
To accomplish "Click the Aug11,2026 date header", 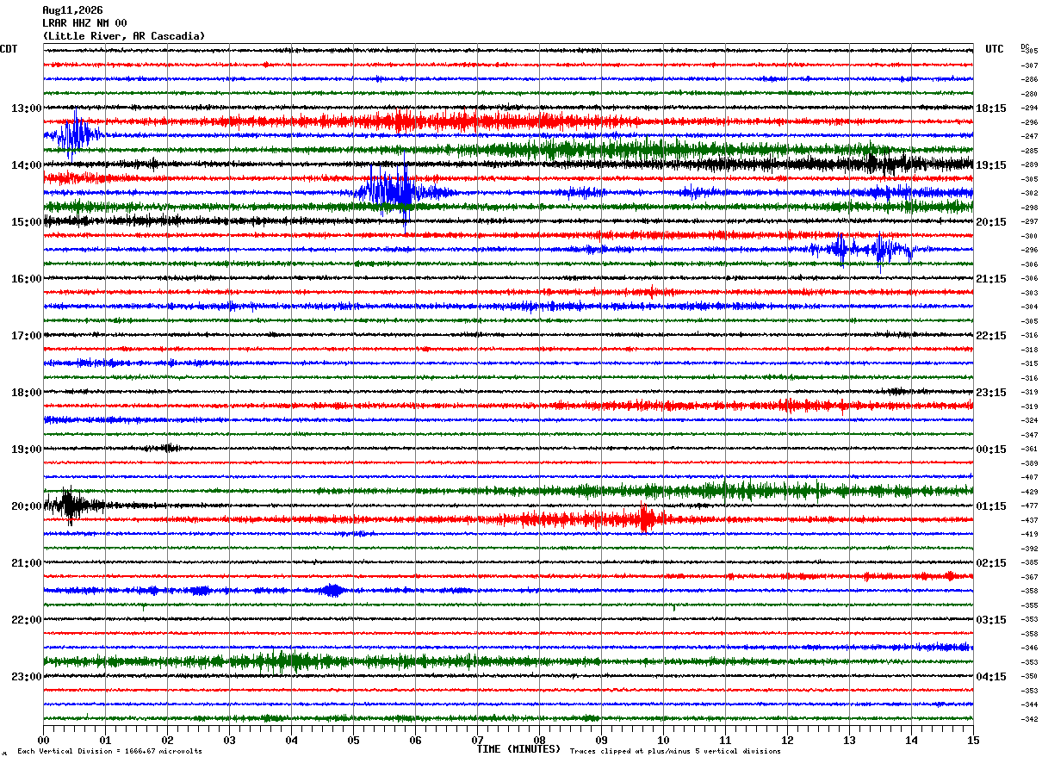I will (x=72, y=10).
